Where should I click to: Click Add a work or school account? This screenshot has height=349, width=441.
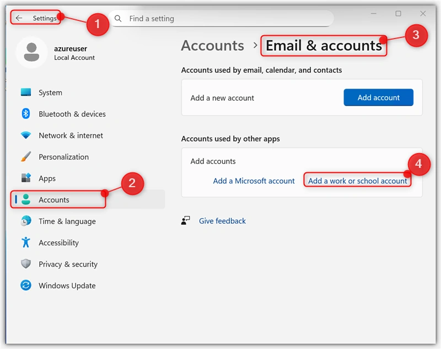(357, 181)
